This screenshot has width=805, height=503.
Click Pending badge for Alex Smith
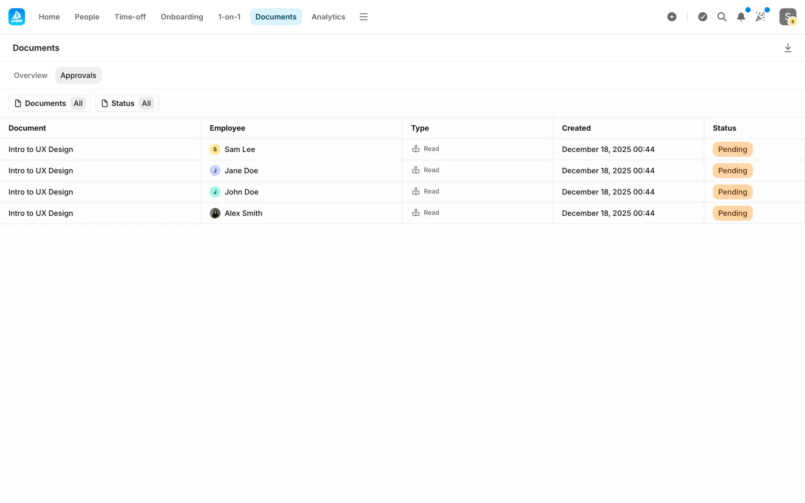click(x=732, y=213)
